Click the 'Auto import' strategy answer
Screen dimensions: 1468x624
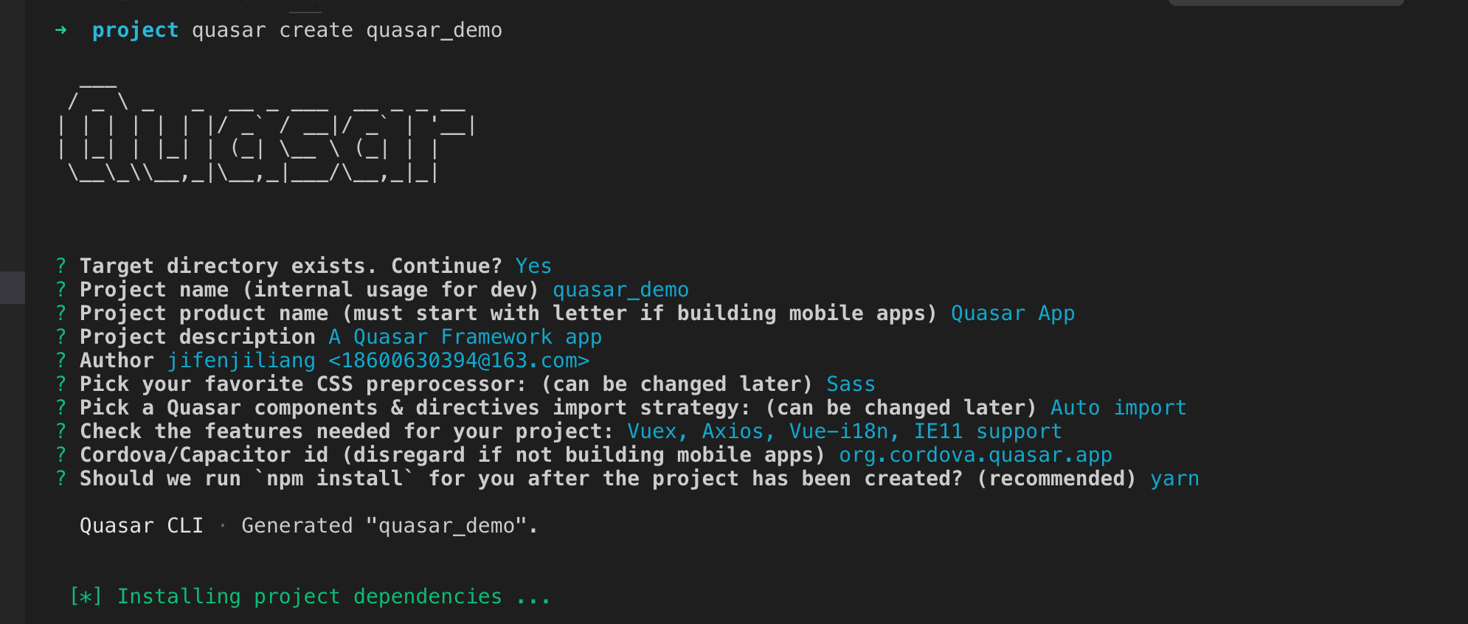point(1118,408)
